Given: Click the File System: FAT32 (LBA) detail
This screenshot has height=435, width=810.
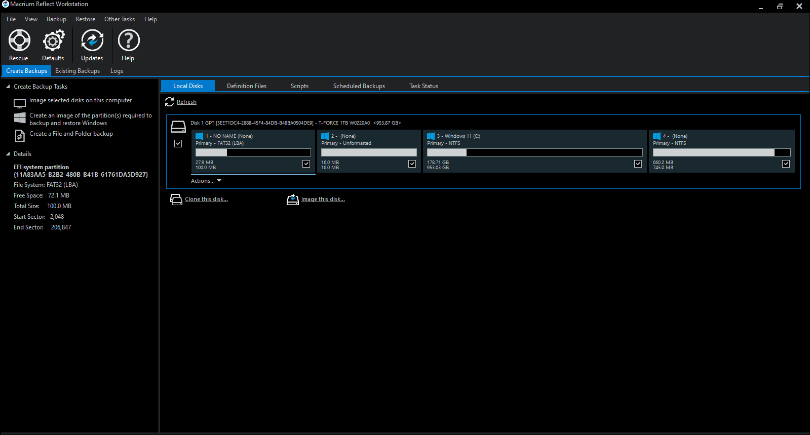Looking at the screenshot, I should click(x=46, y=185).
